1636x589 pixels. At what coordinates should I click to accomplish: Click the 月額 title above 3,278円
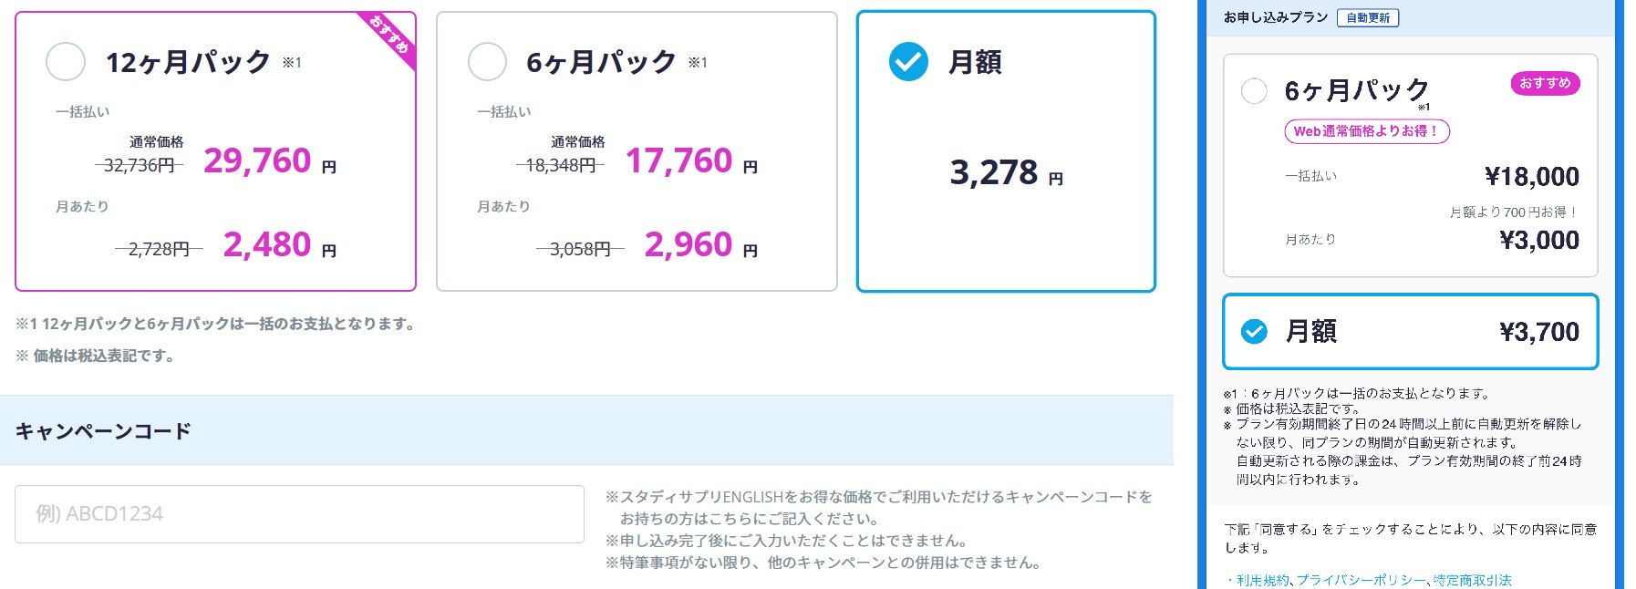point(975,62)
